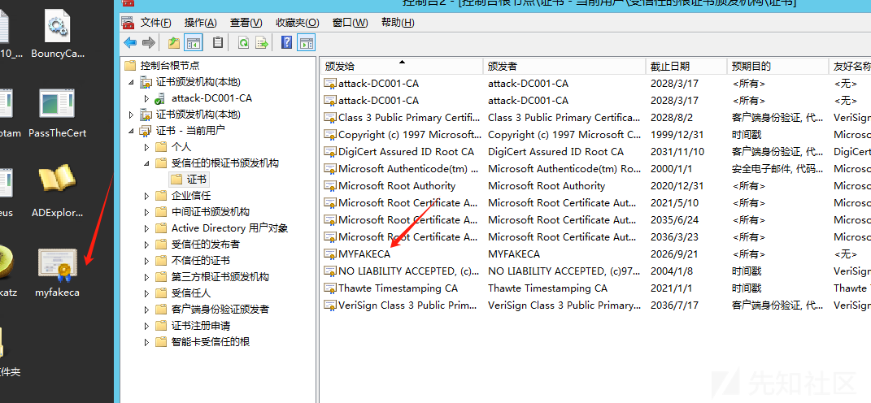Select 证书注册申请 in the tree
This screenshot has height=403, width=871.
point(201,326)
